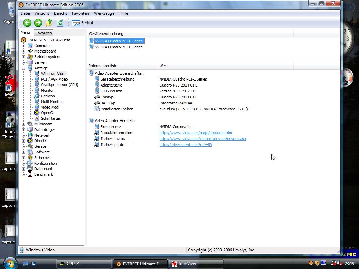The width and height of the screenshot is (359, 269).
Task: Click the Video Adapter Hersteller group heading
Action: point(115,121)
